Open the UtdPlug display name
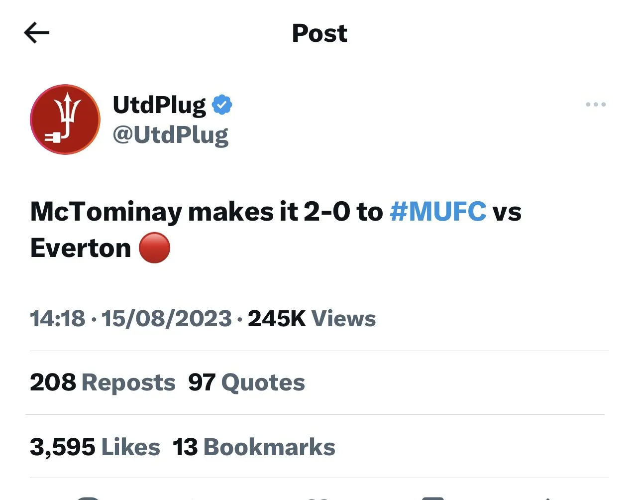Viewport: 639px width, 500px height. click(x=159, y=105)
